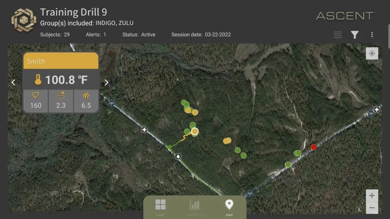This screenshot has height=219, width=390.
Task: Click the flame 6.5 tile
Action: (86, 101)
